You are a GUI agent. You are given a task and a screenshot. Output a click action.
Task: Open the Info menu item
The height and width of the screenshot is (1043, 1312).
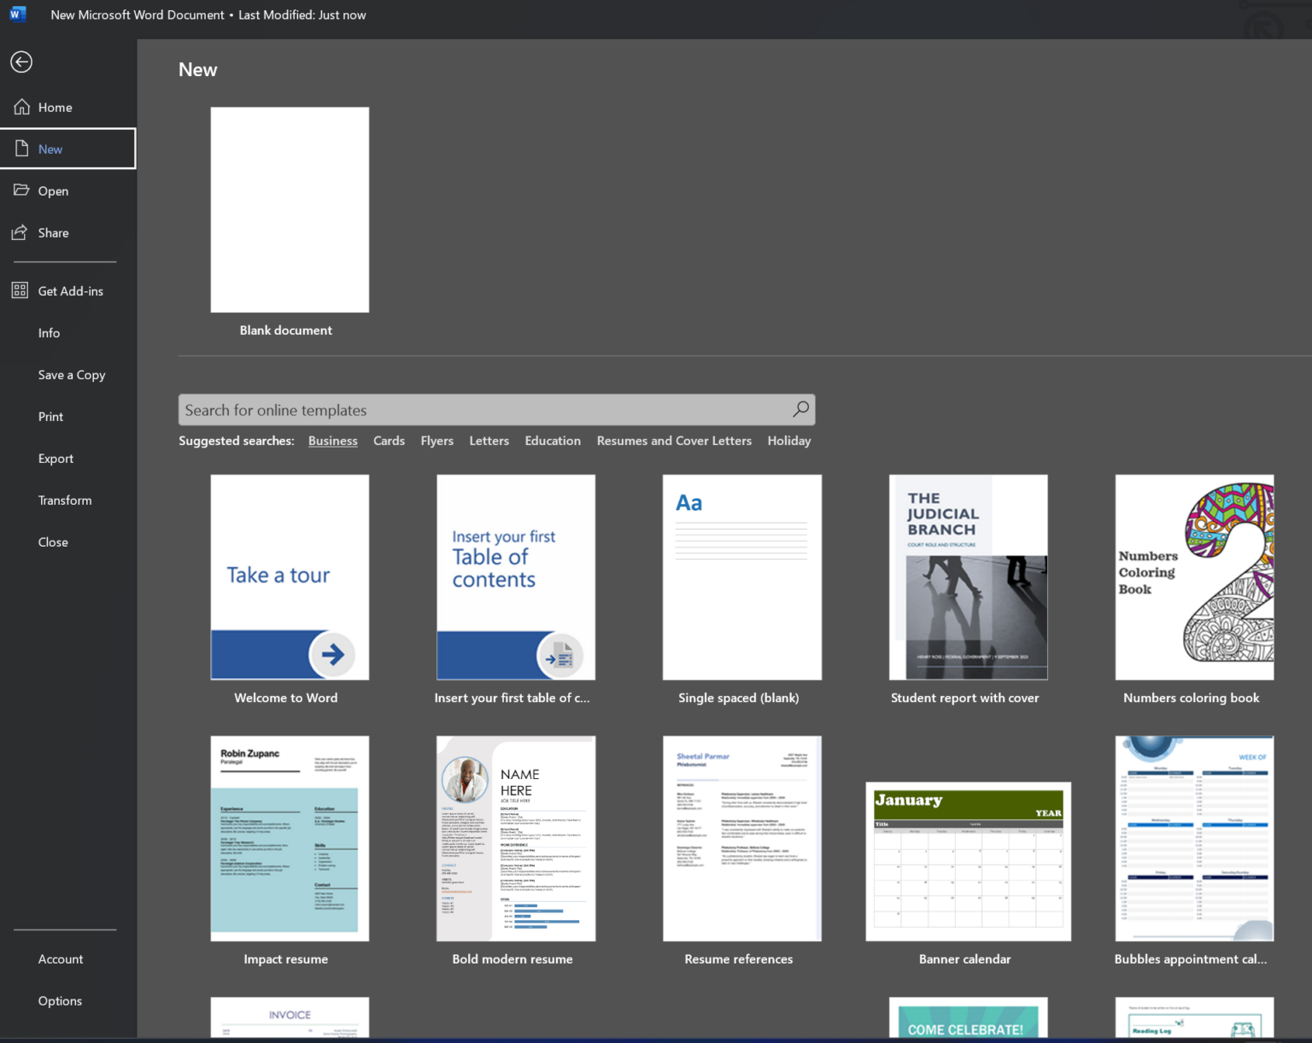click(49, 333)
